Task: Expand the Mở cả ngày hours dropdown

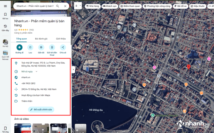Action: (x=36, y=72)
